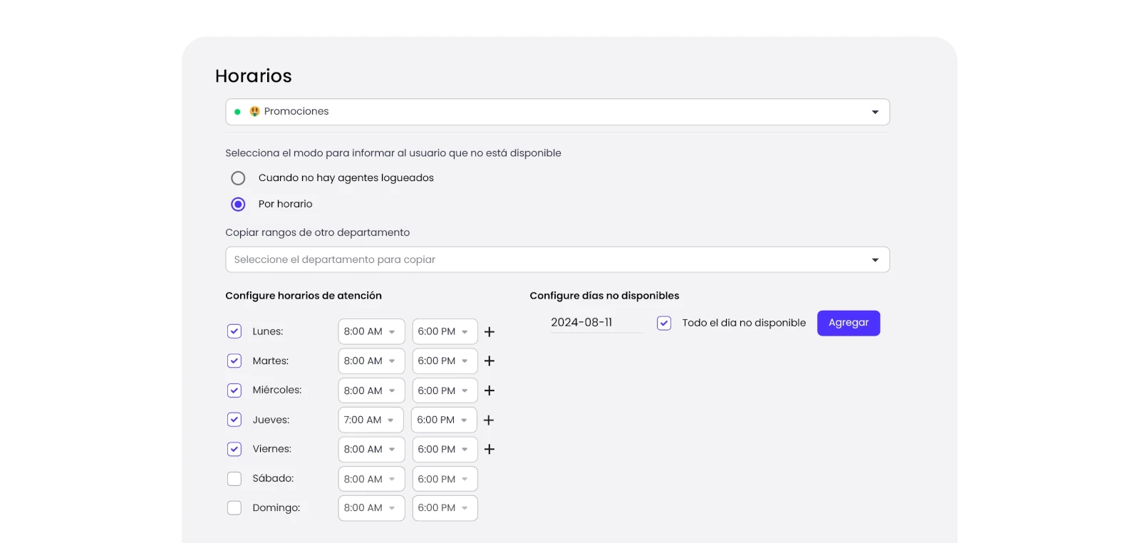Add another time range for Jueves
Image resolution: width=1140 pixels, height=543 pixels.
(489, 420)
